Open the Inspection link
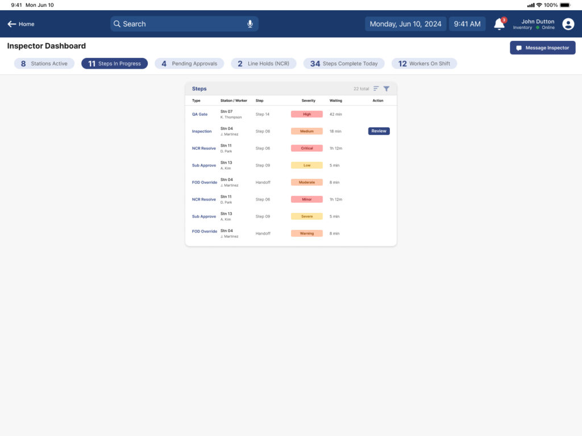The width and height of the screenshot is (582, 436). 202,132
